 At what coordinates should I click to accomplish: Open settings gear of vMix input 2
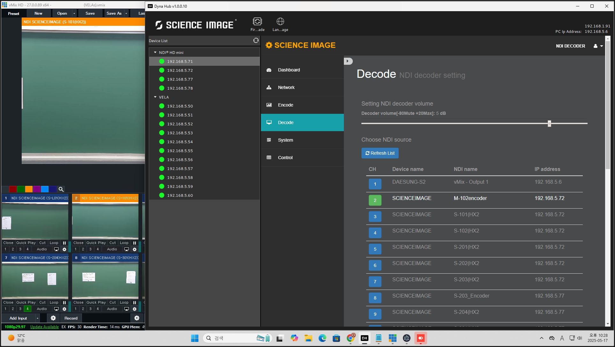[134, 249]
